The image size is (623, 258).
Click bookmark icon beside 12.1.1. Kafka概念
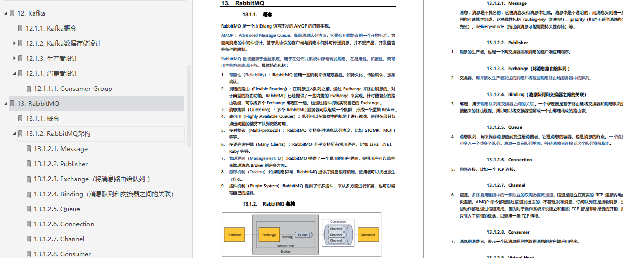[20, 28]
